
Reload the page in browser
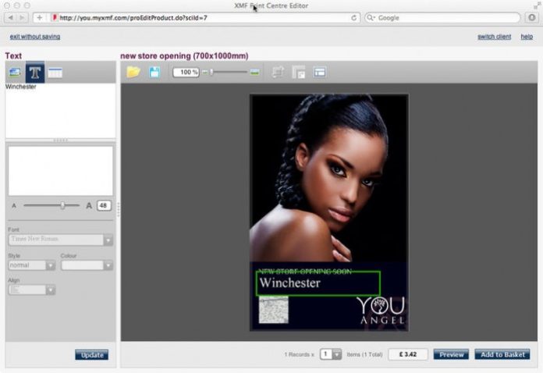tap(354, 17)
